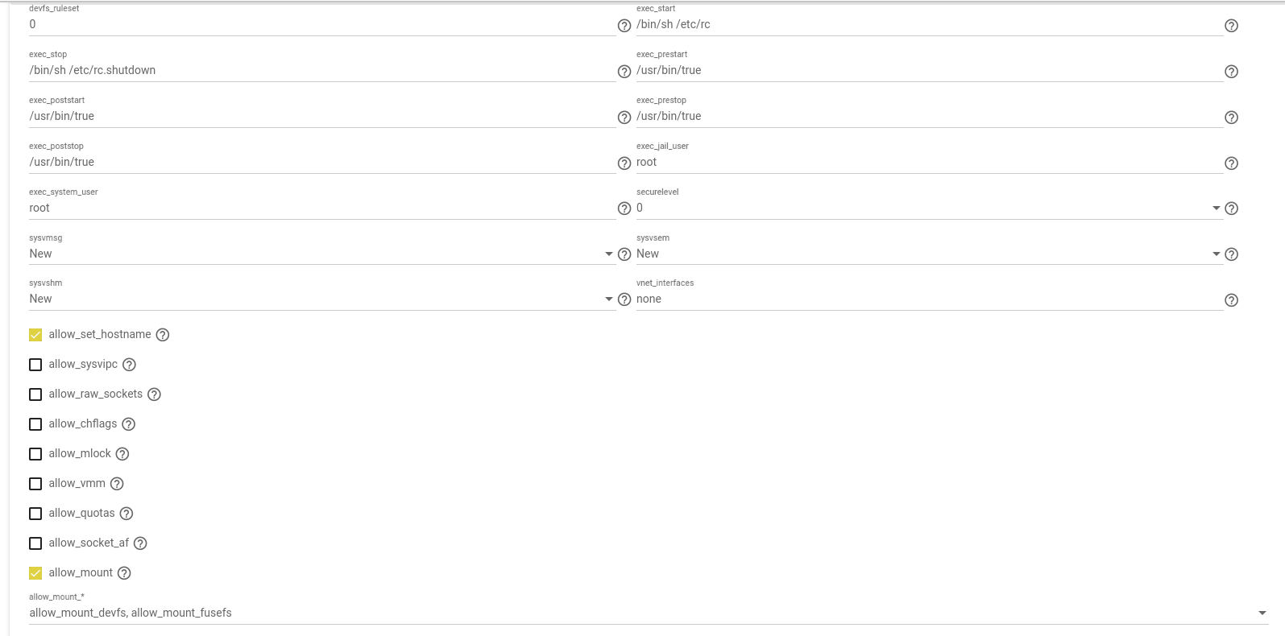View help for allow_set_hostname

pos(163,335)
